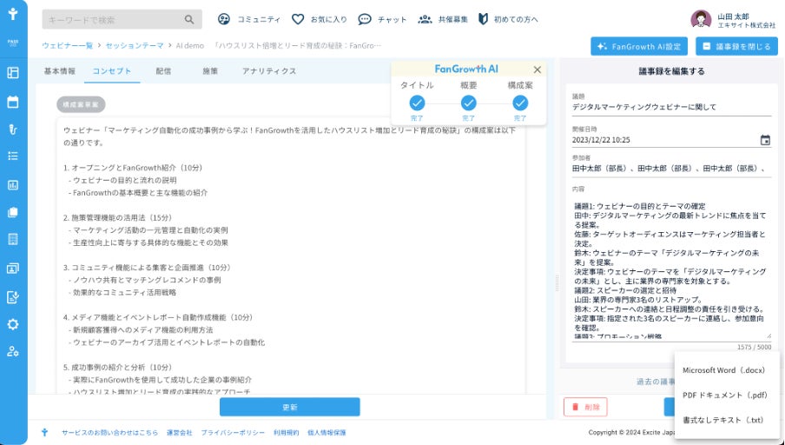Click the FanGrowth AI設定 button
Viewport: 785px width, 445px height.
[639, 46]
